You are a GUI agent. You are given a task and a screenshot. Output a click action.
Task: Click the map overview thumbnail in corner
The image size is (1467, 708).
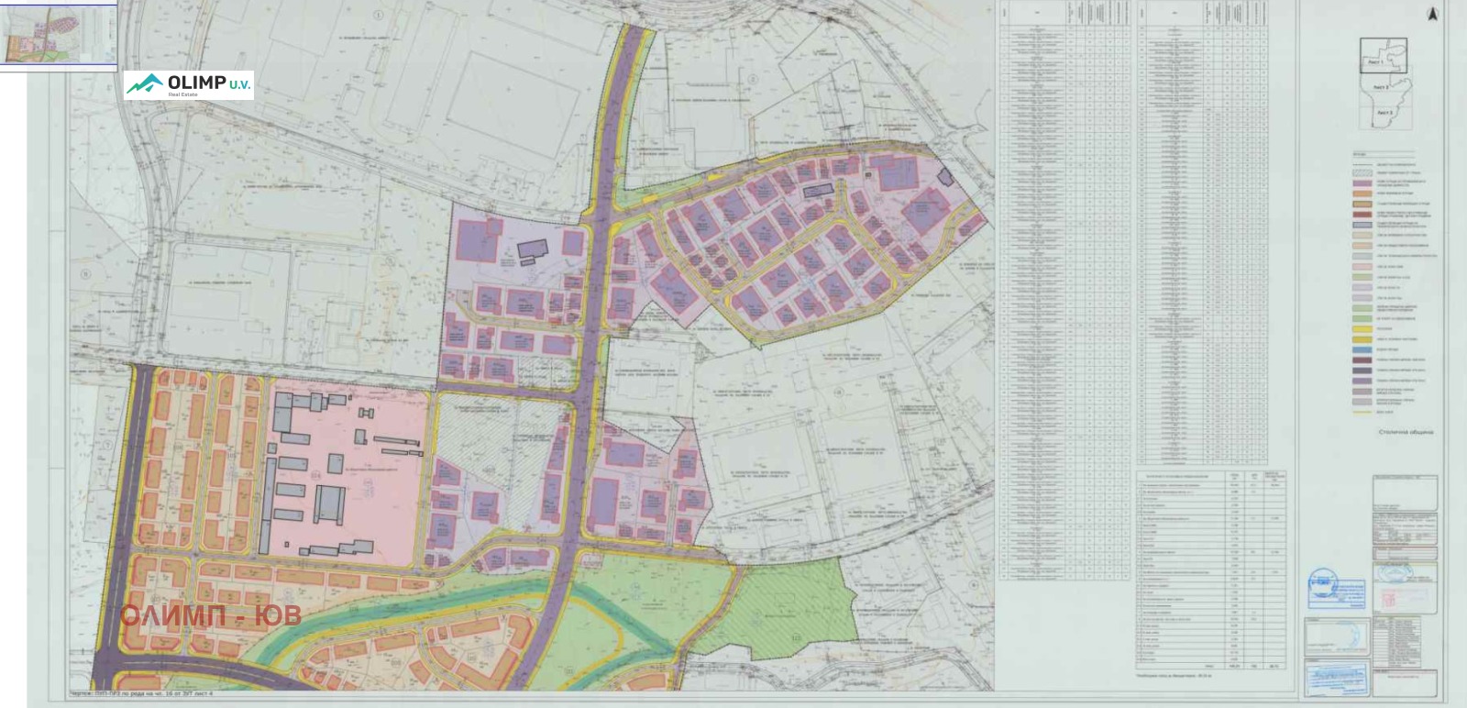(x=59, y=36)
